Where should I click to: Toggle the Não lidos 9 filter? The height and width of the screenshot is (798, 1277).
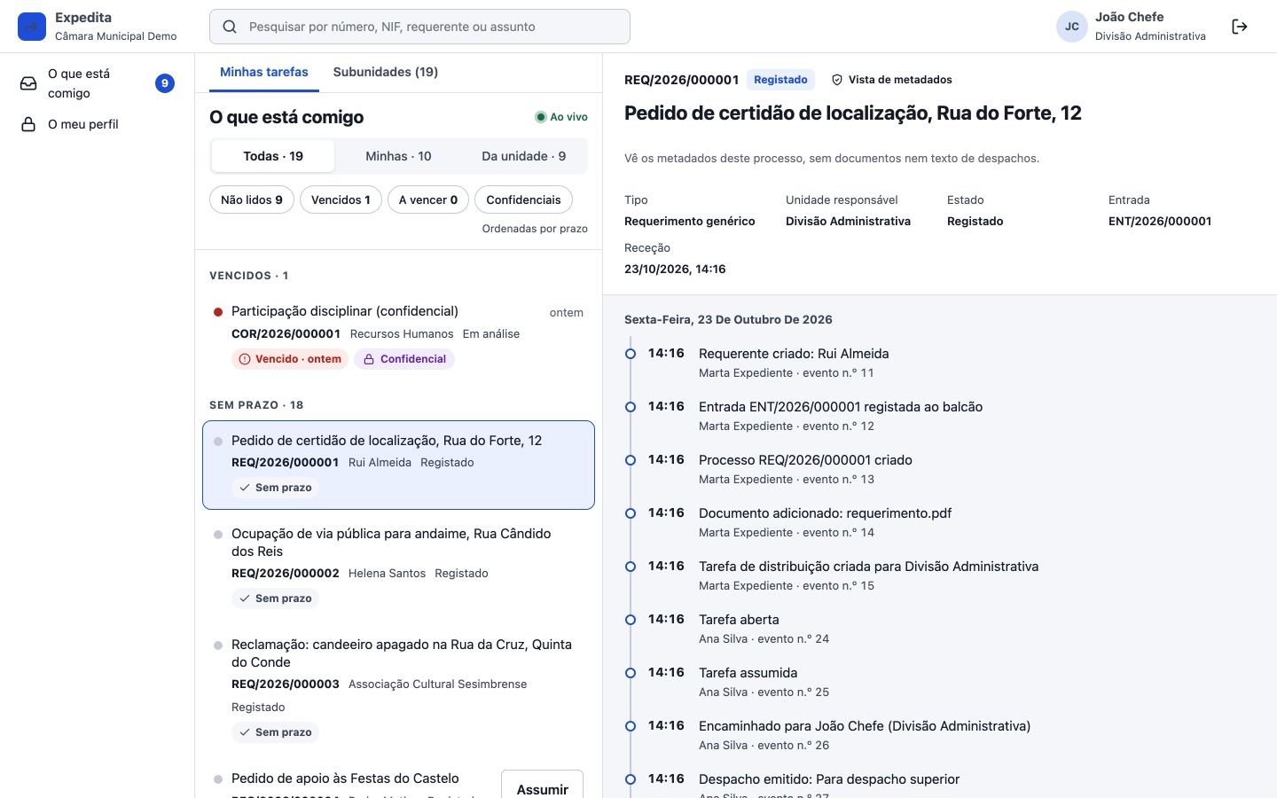(252, 199)
